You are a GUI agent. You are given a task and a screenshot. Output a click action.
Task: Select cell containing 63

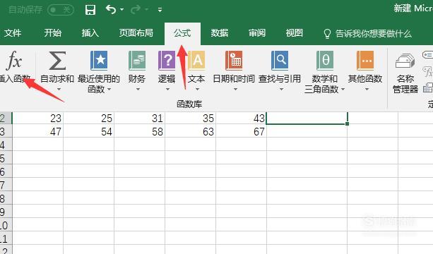[x=190, y=131]
